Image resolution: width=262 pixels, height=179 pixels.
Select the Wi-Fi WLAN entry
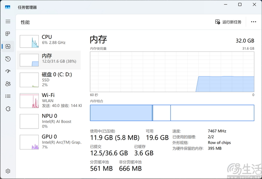(x=49, y=100)
